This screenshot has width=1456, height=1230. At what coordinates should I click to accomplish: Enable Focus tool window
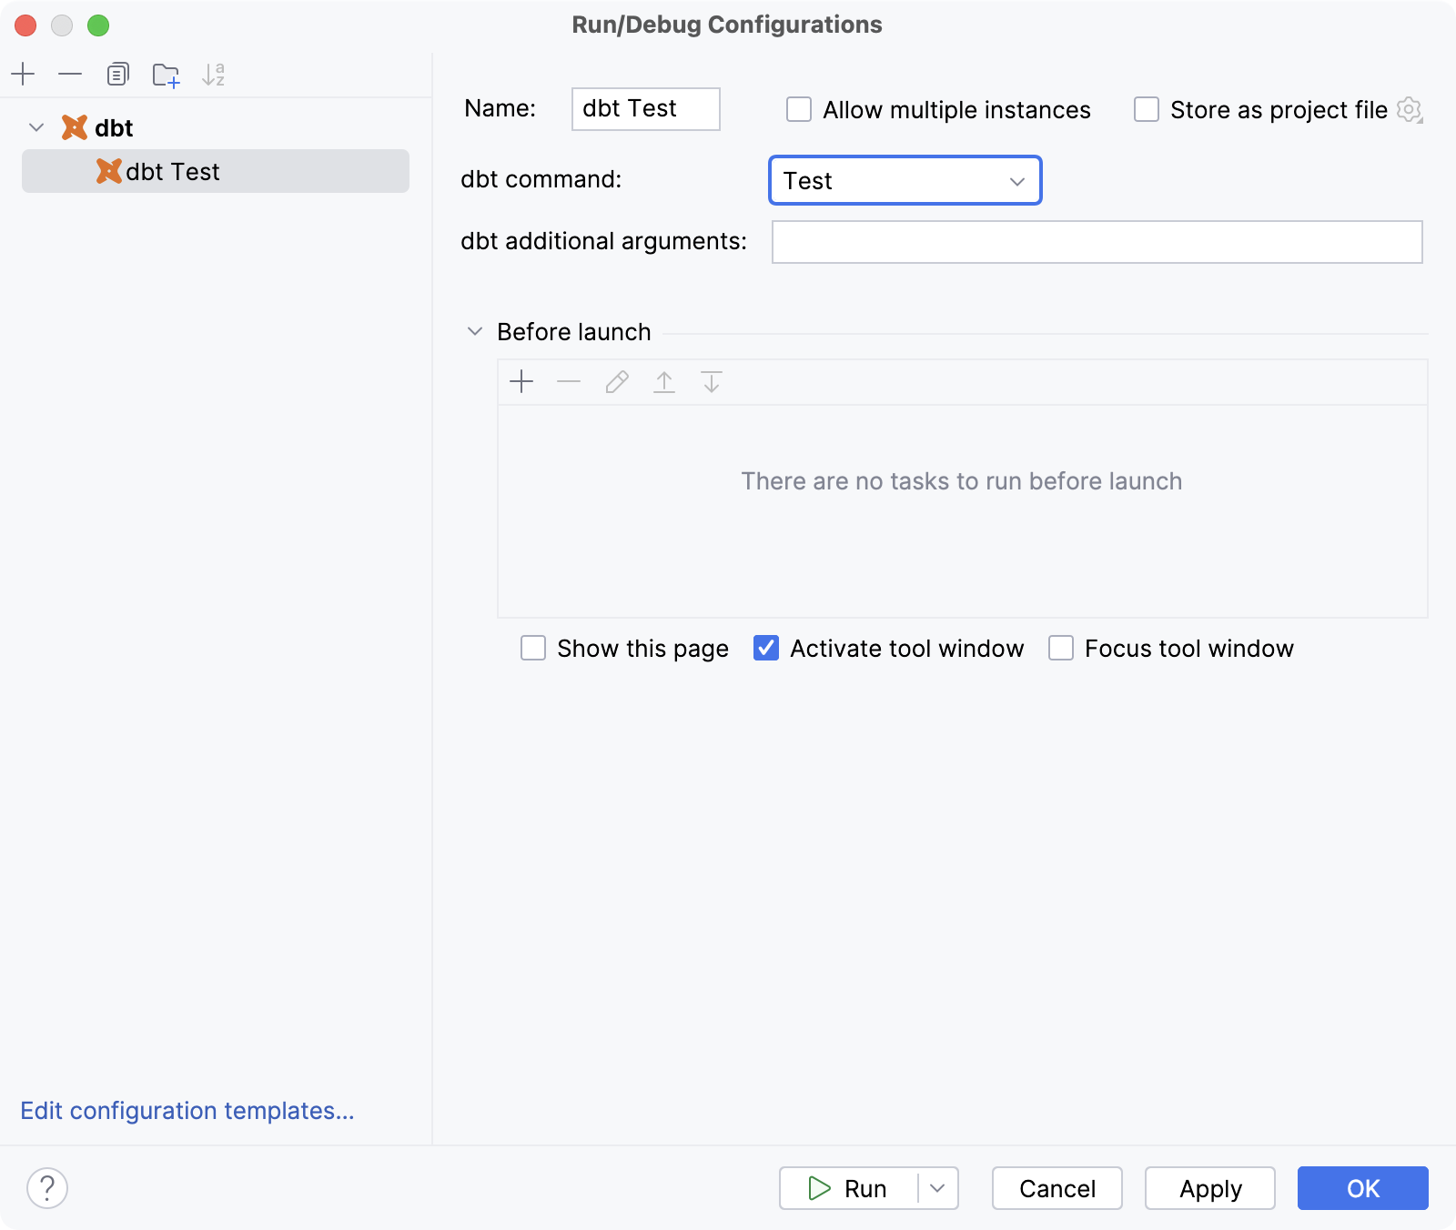click(1061, 648)
